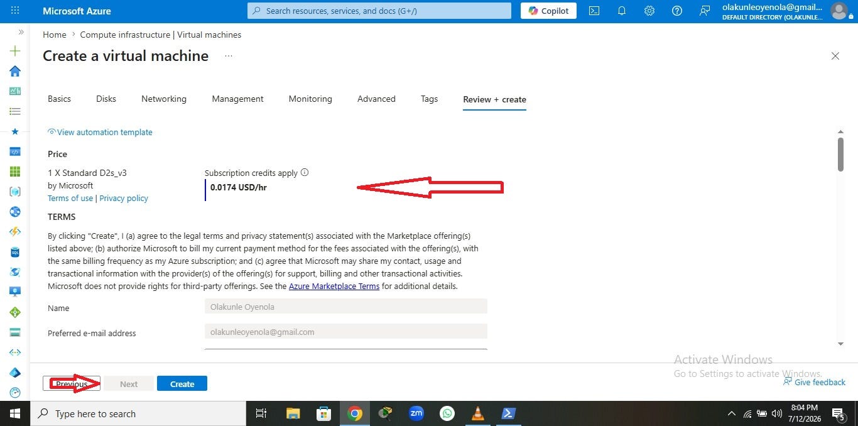Open VLC media player from the taskbar

(x=478, y=413)
